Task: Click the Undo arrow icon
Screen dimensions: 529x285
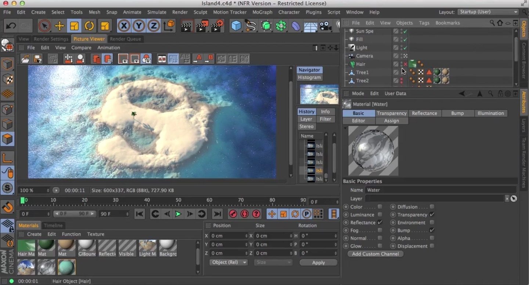Action: (x=11, y=26)
